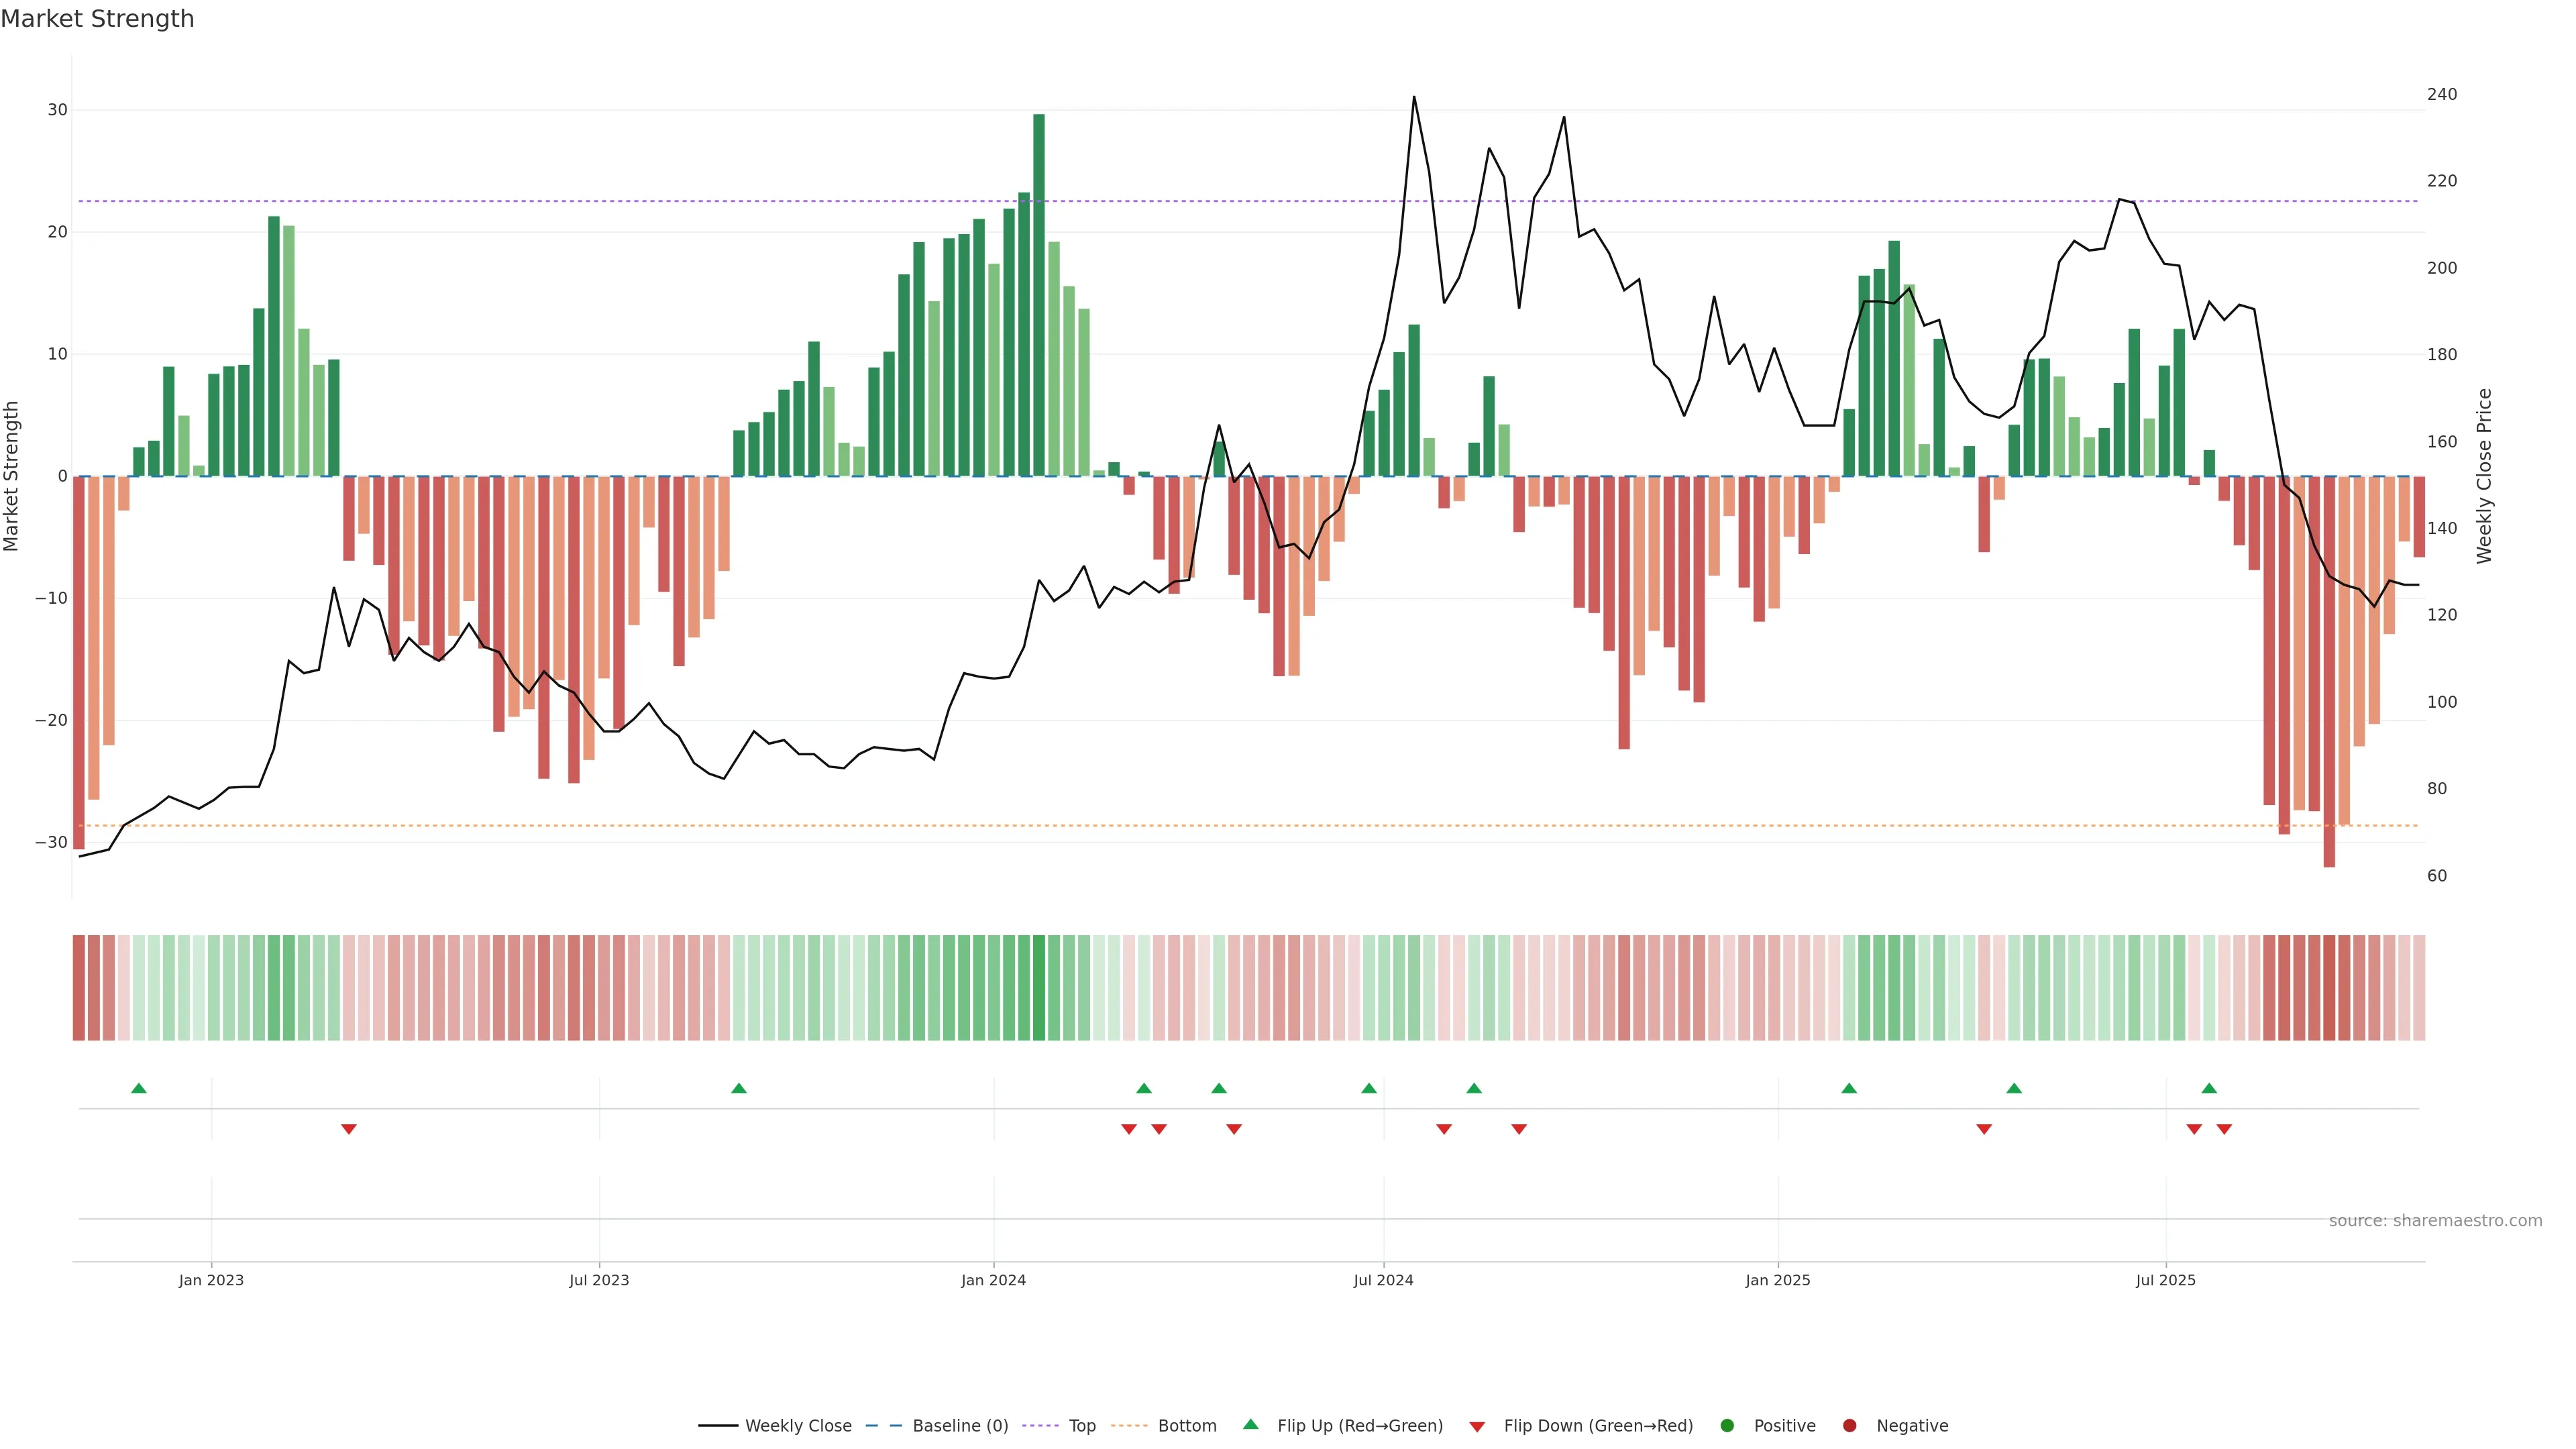This screenshot has height=1449, width=2576.
Task: Click the Market Strength chart title
Action: (97, 19)
